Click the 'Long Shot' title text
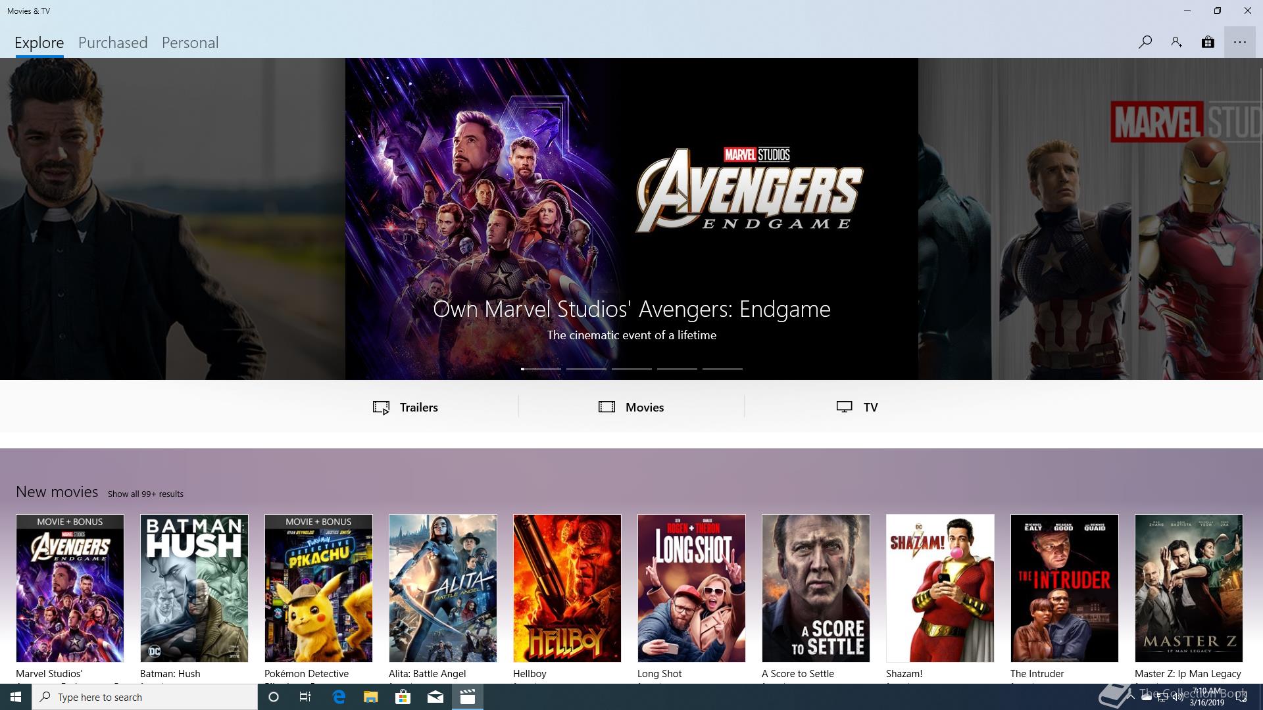 tap(659, 674)
